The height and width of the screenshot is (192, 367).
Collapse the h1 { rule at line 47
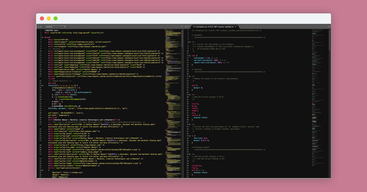pyautogui.click(x=190, y=136)
